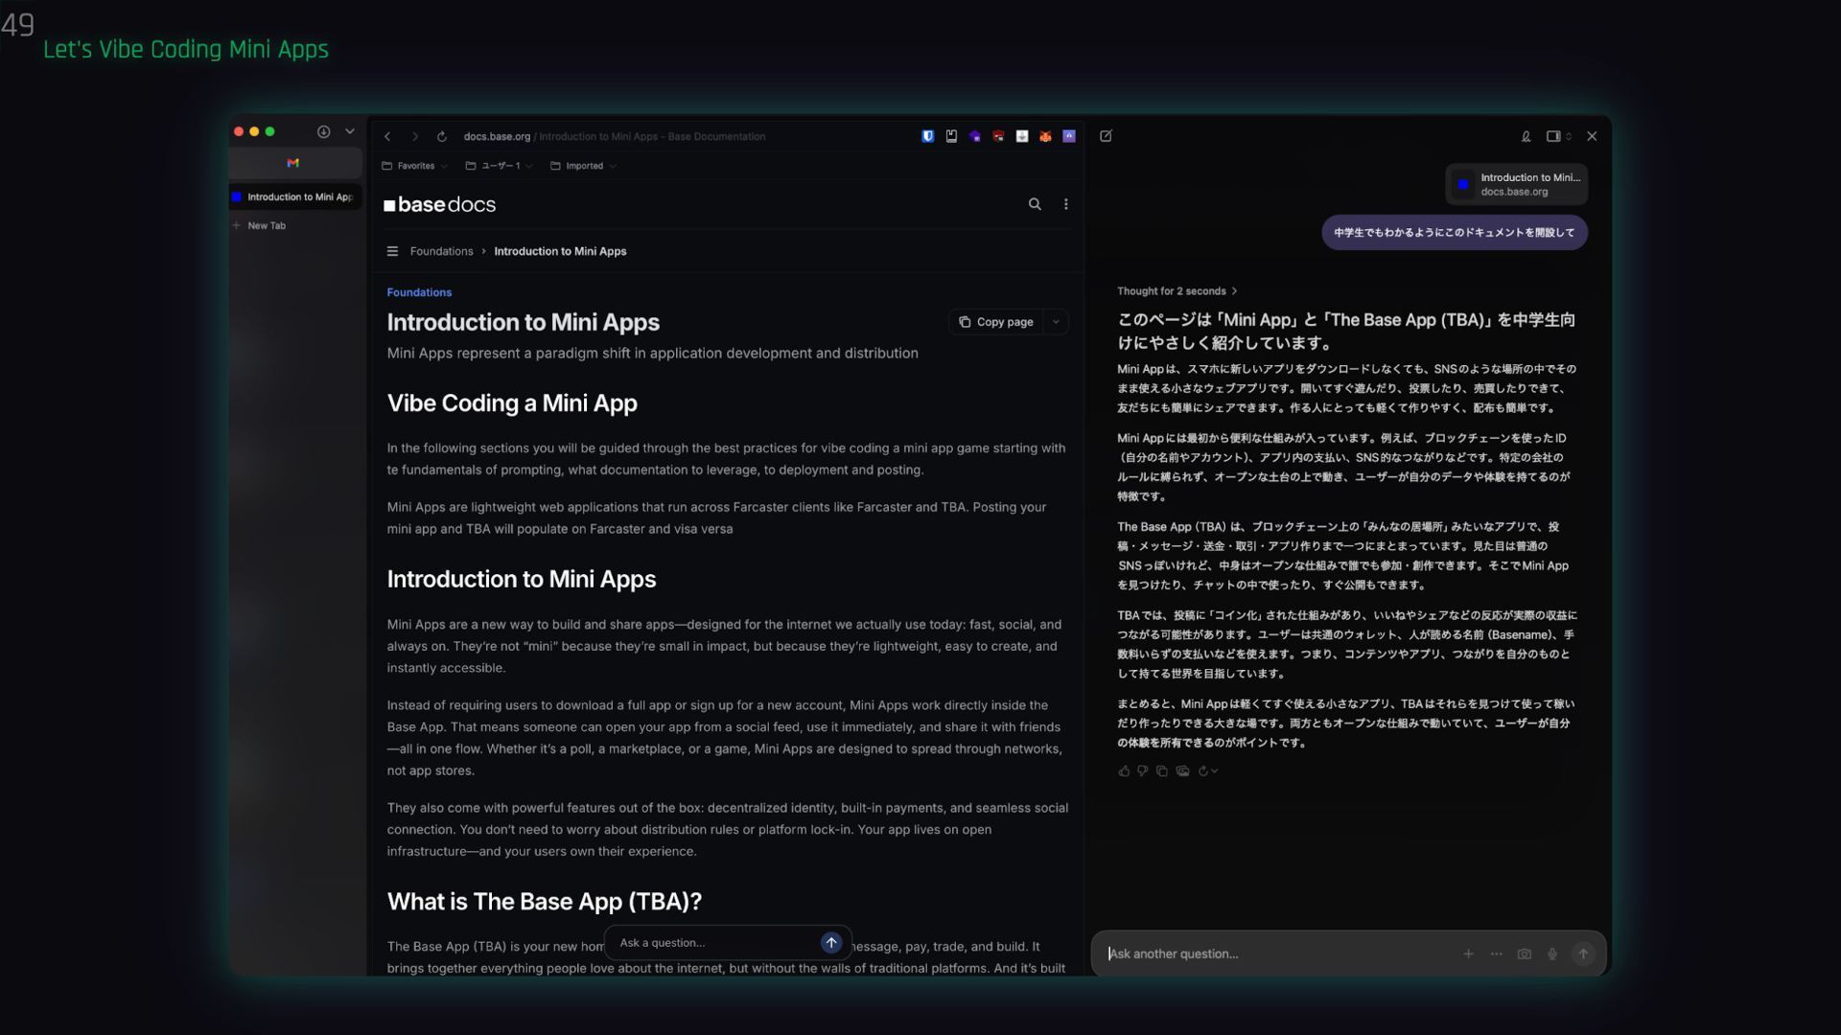1841x1035 pixels.
Task: Reload the page with the refresh icon
Action: coord(441,136)
